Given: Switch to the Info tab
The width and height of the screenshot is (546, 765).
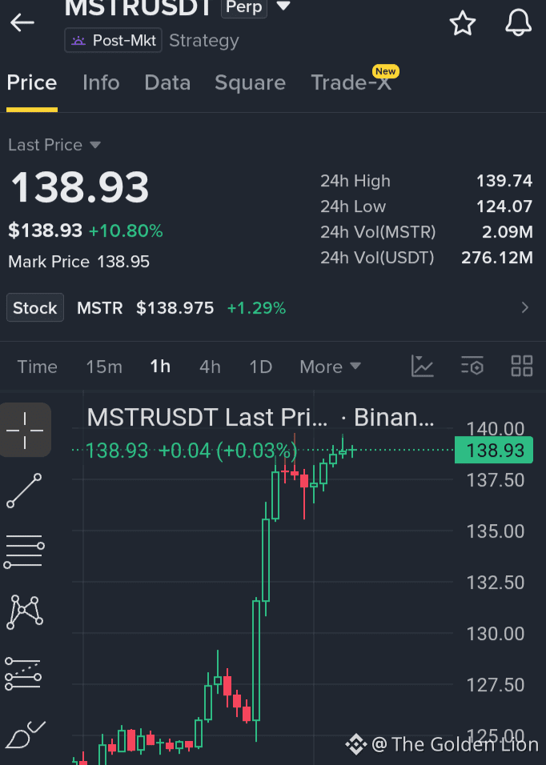Looking at the screenshot, I should click(x=101, y=82).
